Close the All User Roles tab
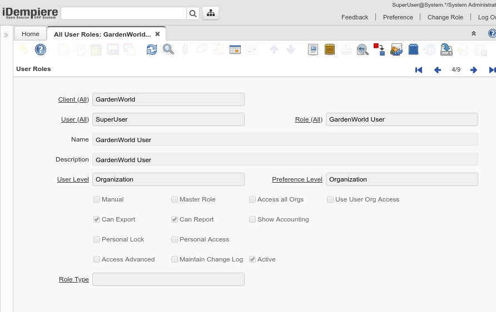This screenshot has width=496, height=312. [157, 34]
